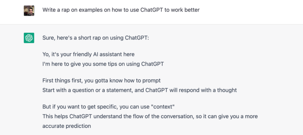Click the "This helps ChatGPT understand the flow" line

(x=150, y=116)
